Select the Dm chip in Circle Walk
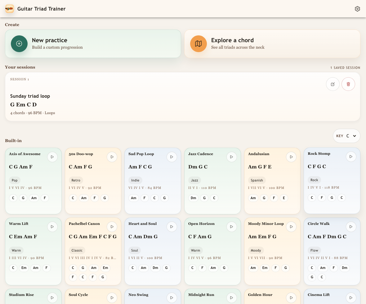This screenshot has width=366, height=304. click(x=345, y=268)
